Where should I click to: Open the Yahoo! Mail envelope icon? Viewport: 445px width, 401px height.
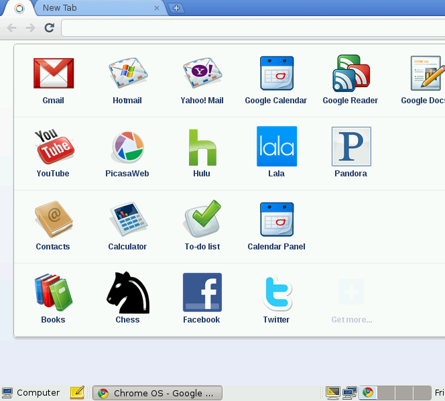tap(202, 72)
